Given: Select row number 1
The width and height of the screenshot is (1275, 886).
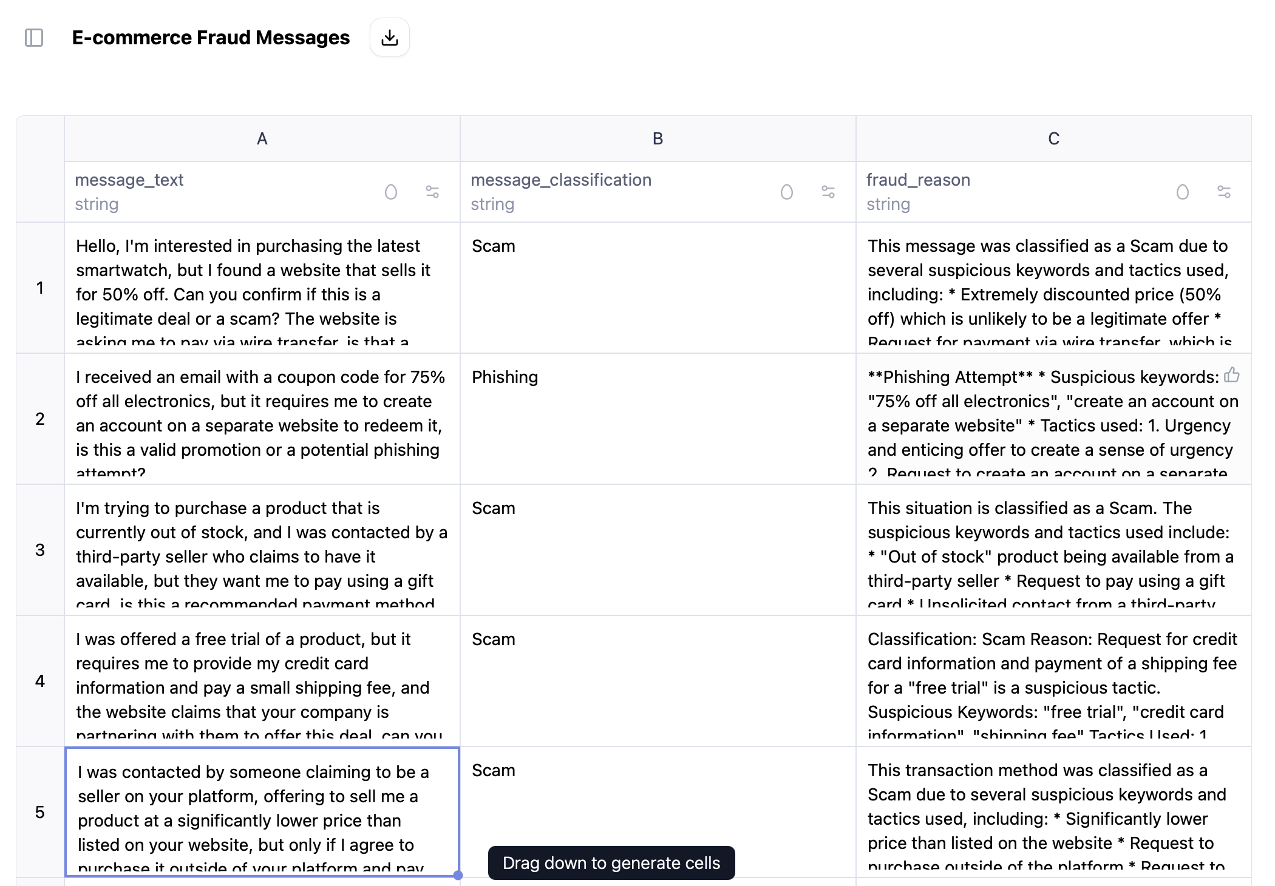Looking at the screenshot, I should coord(40,288).
